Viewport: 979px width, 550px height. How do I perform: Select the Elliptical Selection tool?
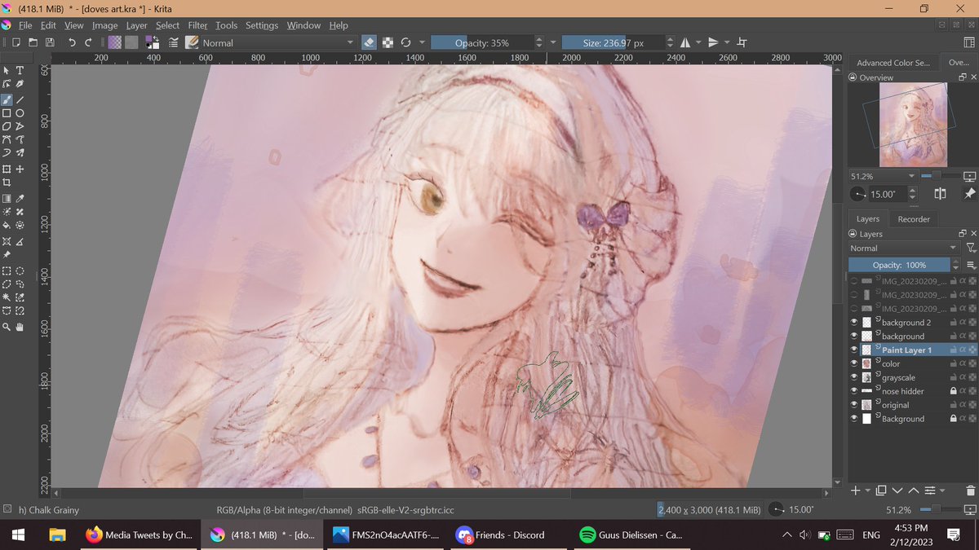click(x=20, y=271)
